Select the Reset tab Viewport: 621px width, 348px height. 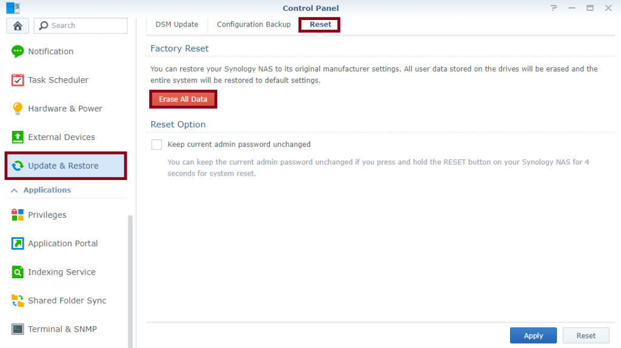[x=320, y=24]
